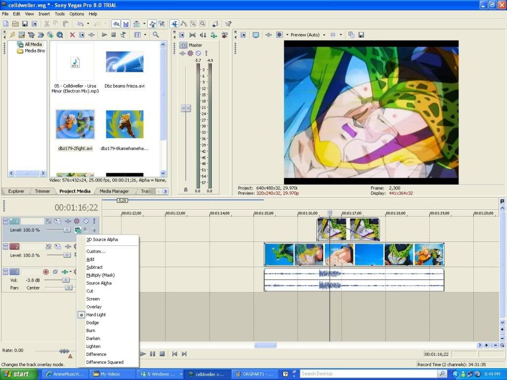This screenshot has width=507, height=380.
Task: Click the Open project folder icon
Action: pyautogui.click(x=15, y=24)
